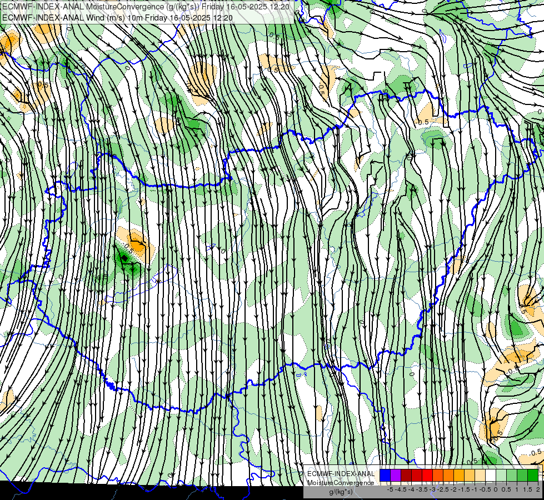Click the 'ECMWF-INDEX-ANAL MoistureConvergence' title line at top

146,7
